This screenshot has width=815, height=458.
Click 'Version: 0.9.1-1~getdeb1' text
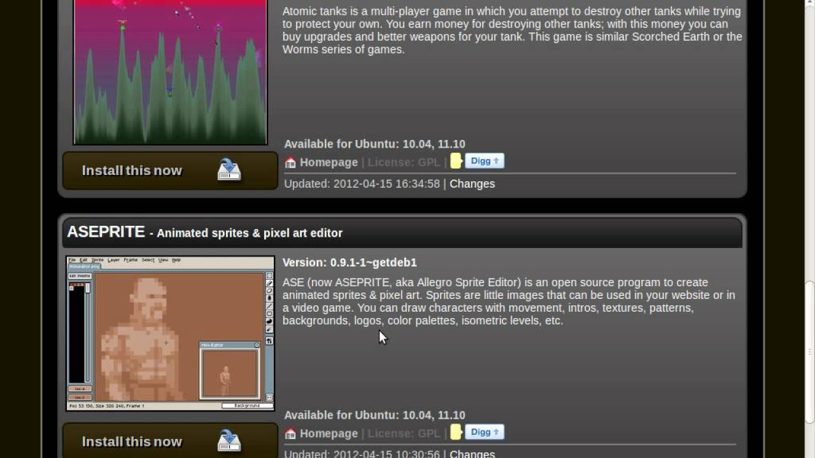[x=350, y=262]
